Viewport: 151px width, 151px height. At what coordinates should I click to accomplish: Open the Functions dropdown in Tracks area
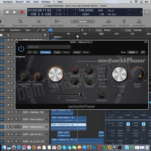(16, 30)
